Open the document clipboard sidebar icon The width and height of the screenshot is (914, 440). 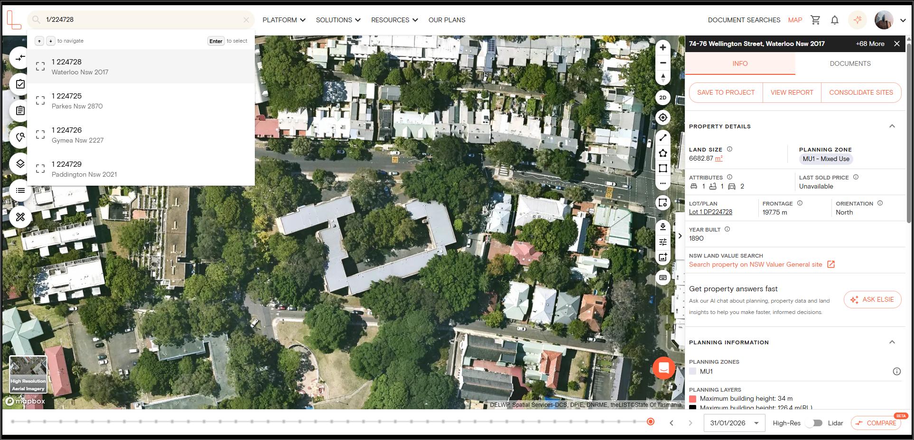pos(20,111)
